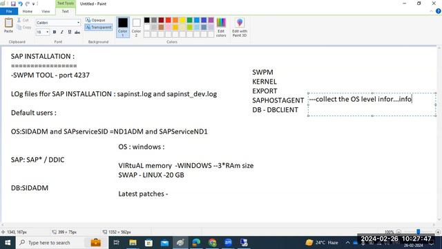Toggle Italic formatting
The width and height of the screenshot is (442, 249).
62,33
